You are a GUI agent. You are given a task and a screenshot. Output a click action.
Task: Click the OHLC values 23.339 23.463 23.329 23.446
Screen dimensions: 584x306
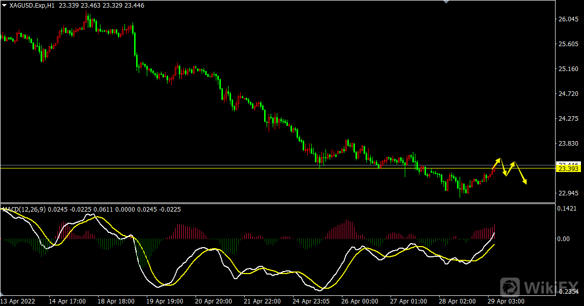point(101,6)
